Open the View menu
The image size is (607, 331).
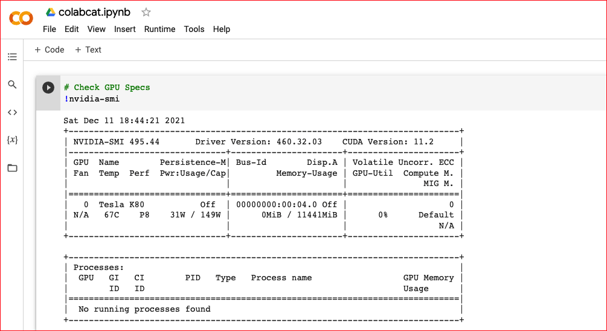pyautogui.click(x=97, y=29)
